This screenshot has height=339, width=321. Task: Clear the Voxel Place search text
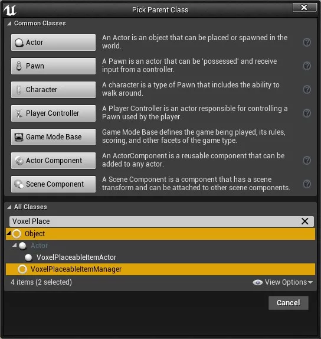[304, 221]
